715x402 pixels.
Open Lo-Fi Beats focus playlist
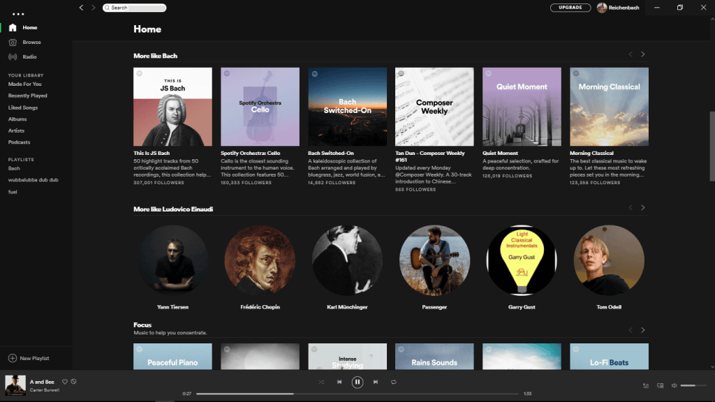[609, 357]
